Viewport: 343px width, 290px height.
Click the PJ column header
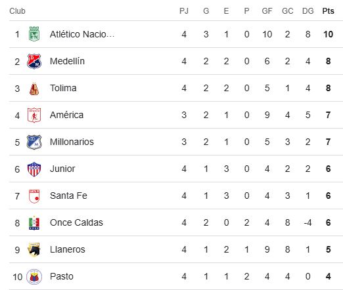[184, 11]
